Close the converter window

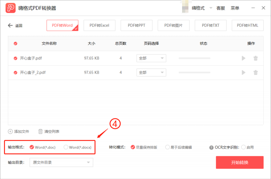pos(263,8)
